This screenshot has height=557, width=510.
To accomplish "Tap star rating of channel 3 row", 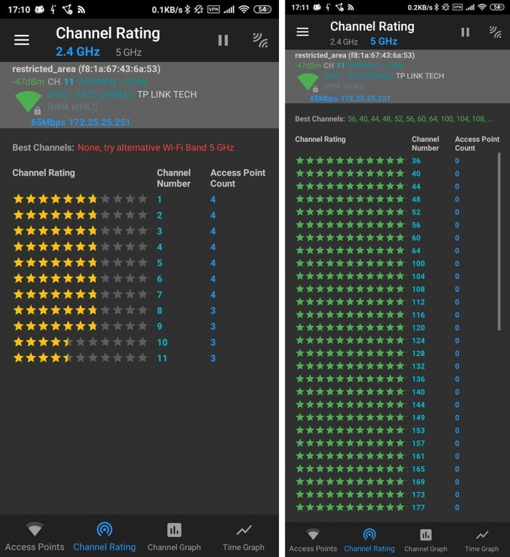I will (80, 231).
